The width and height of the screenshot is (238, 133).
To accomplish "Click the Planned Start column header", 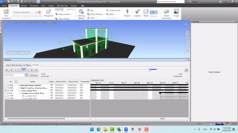I will [x=61, y=82].
